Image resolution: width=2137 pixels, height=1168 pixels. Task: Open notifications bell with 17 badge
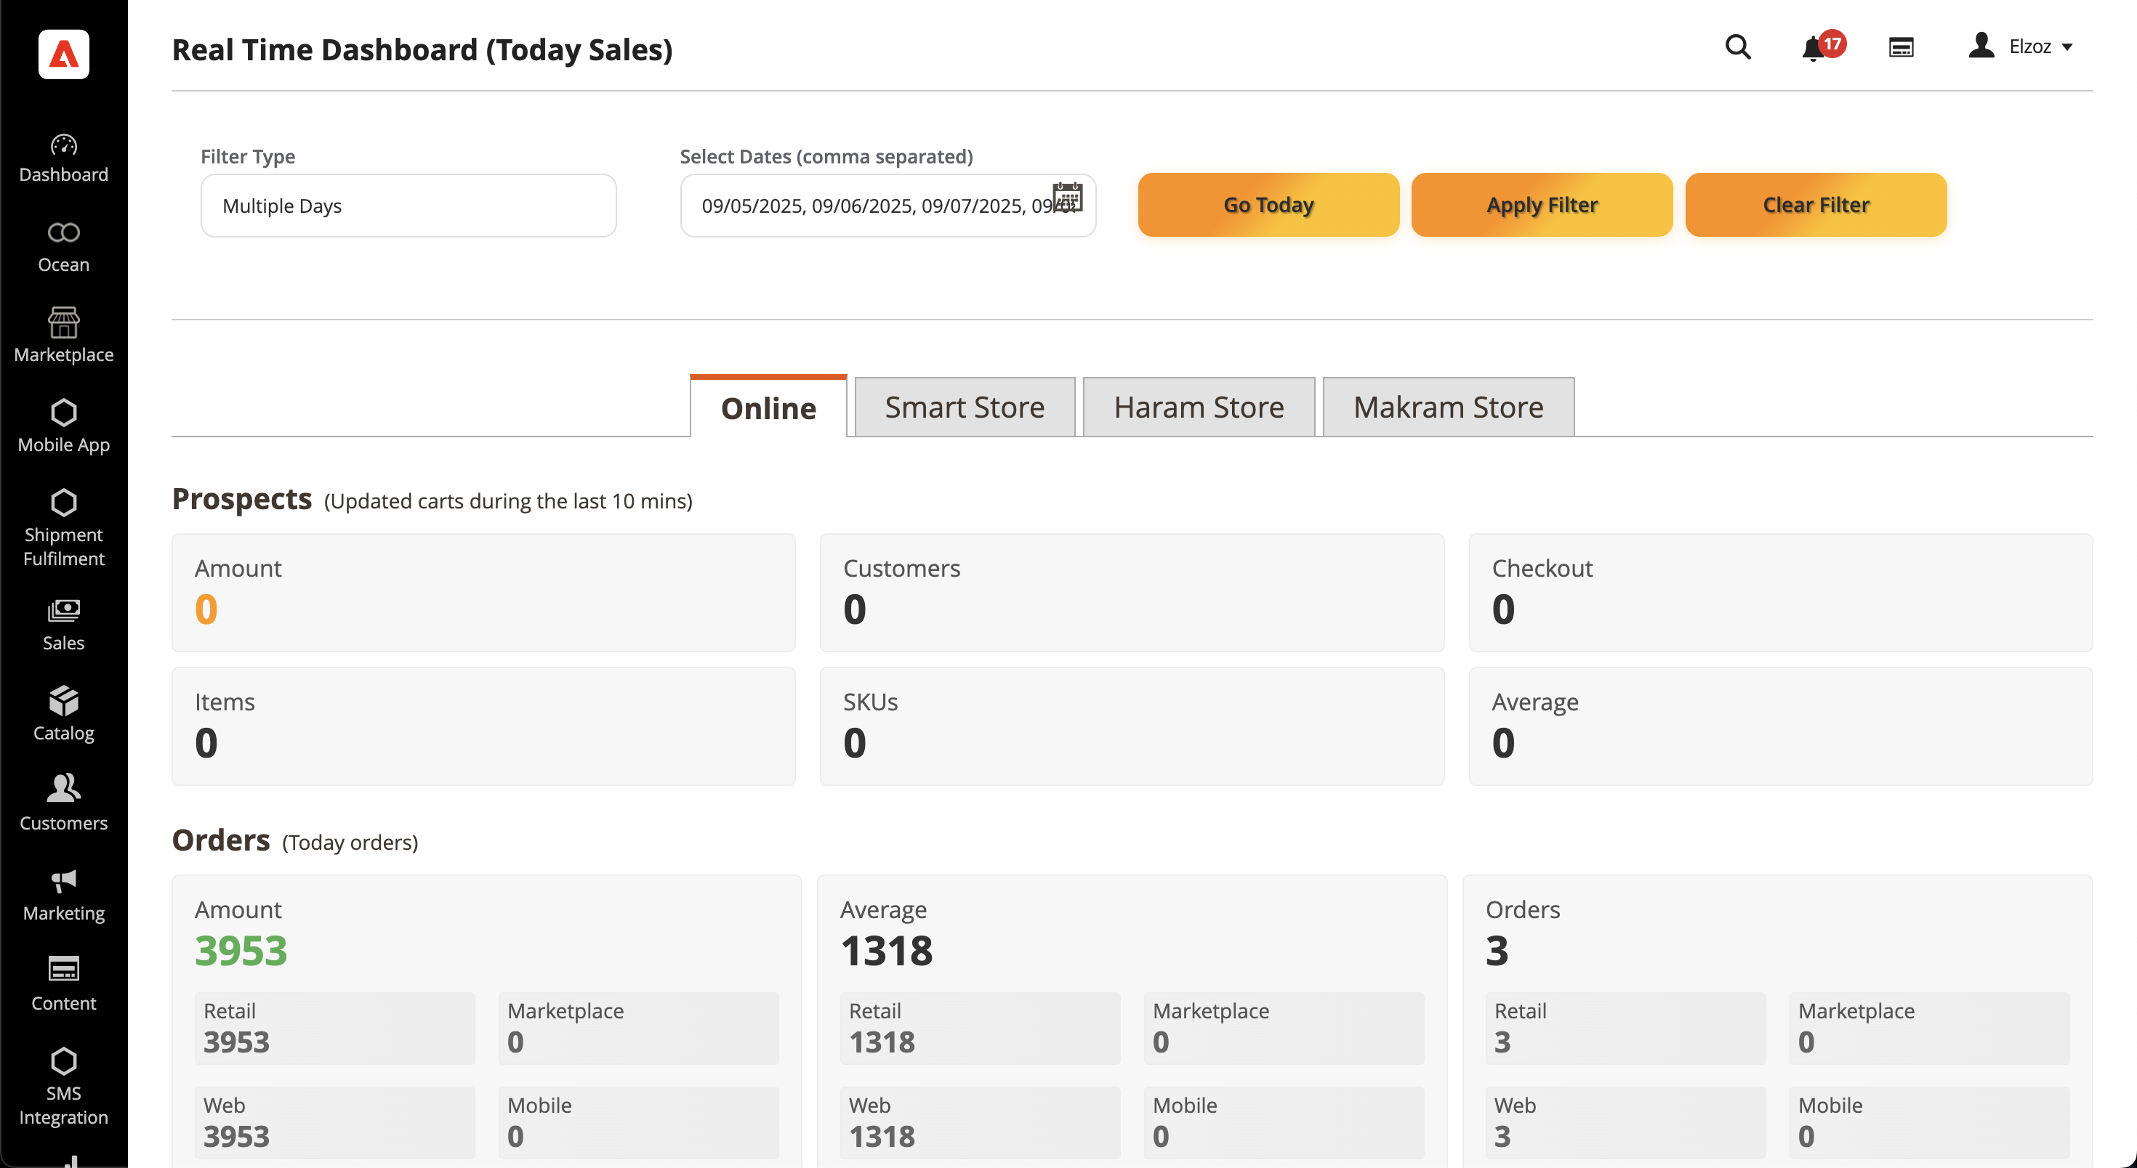[1814, 48]
